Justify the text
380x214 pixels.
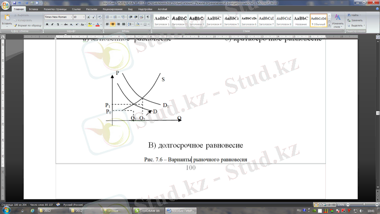[123, 24]
